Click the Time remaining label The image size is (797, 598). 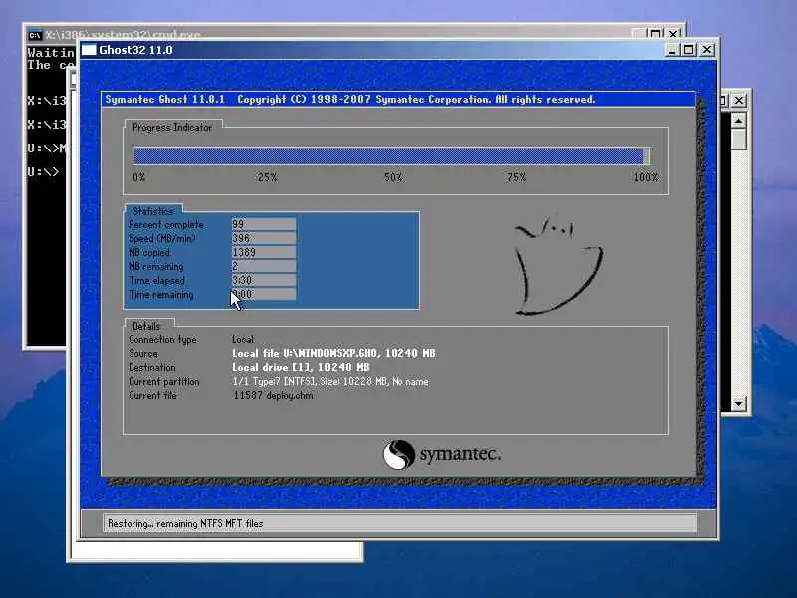coord(161,294)
